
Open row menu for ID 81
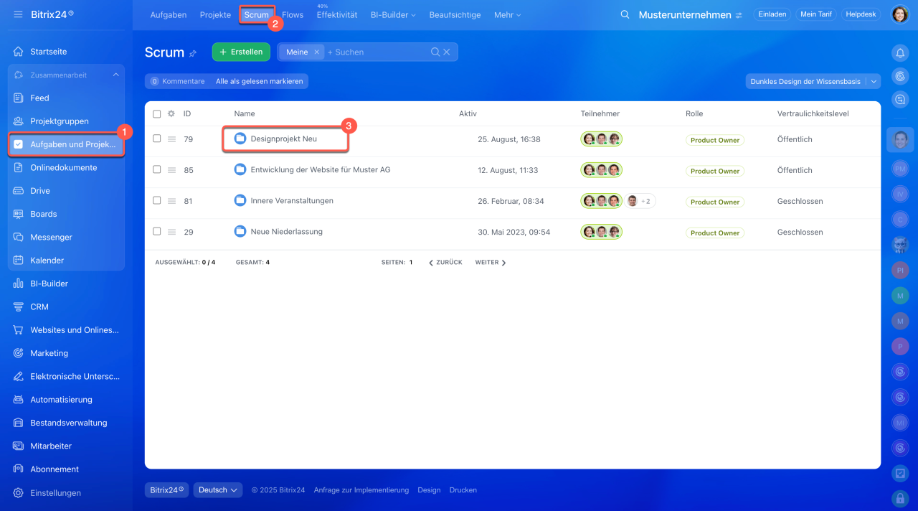(x=171, y=201)
